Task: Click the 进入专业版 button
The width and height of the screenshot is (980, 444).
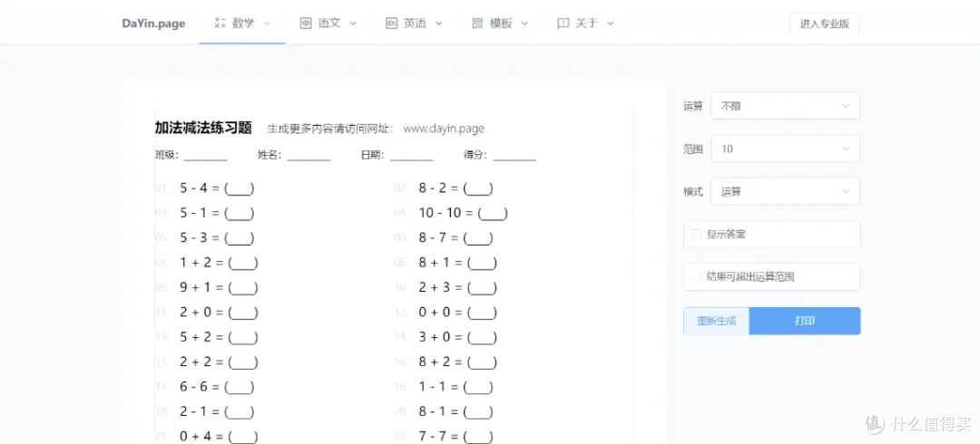Action: pyautogui.click(x=824, y=24)
